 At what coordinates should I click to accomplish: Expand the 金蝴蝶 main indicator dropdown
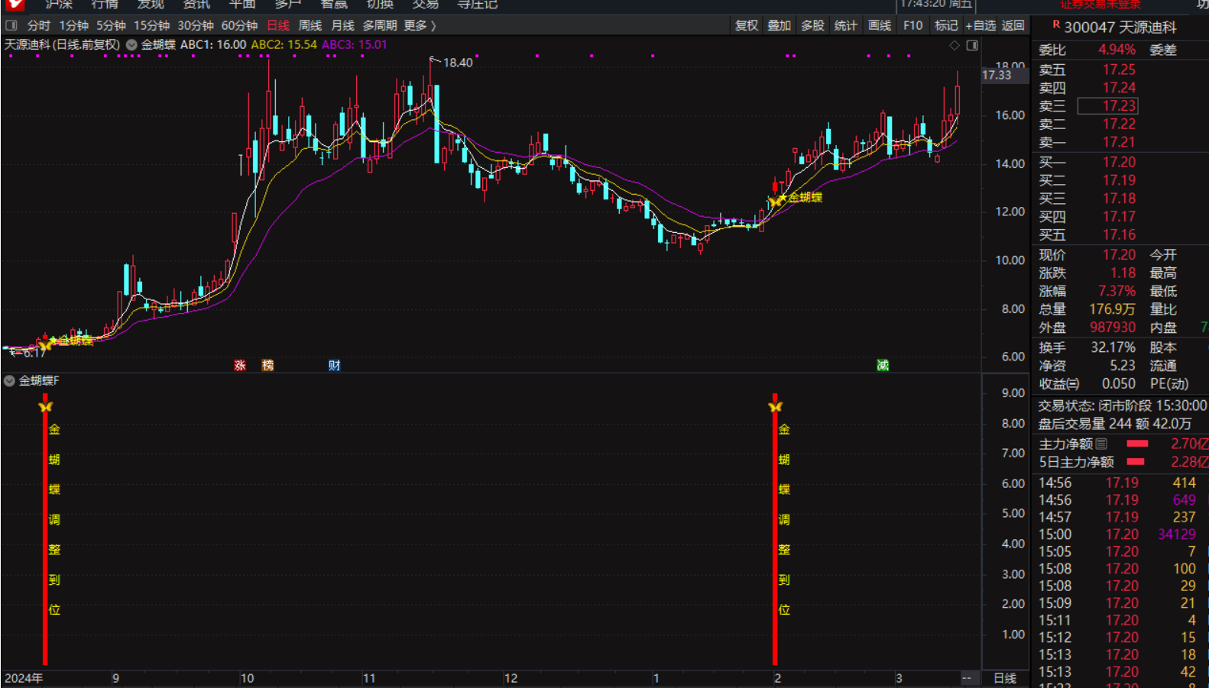(131, 45)
